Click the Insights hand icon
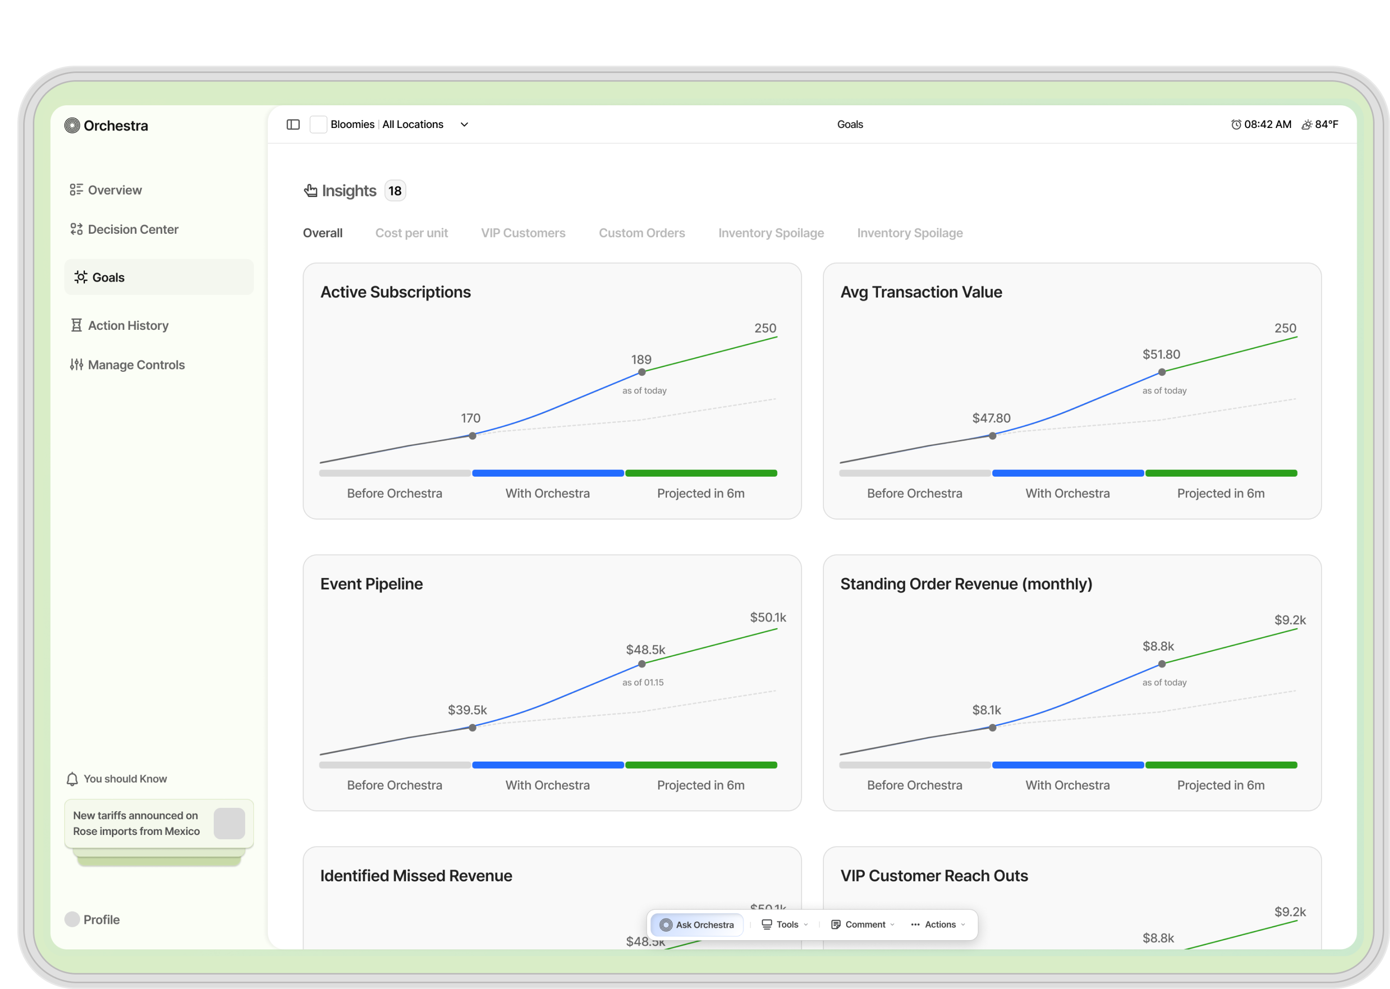Viewport: 1390px width, 989px height. point(310,191)
